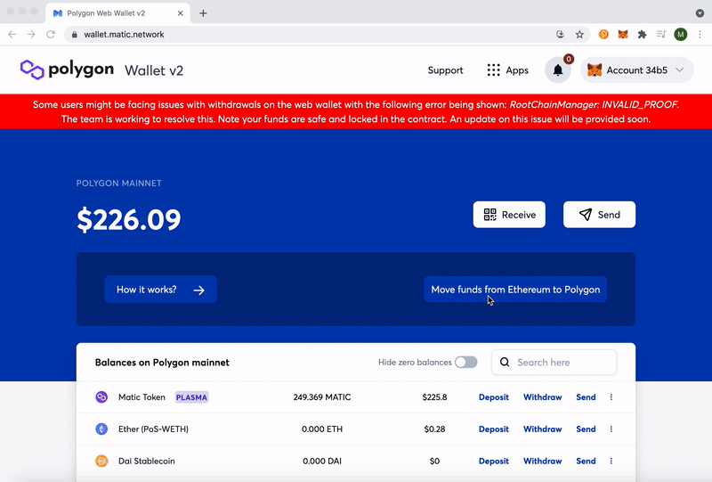
Task: Open the media control icon
Action: (661, 34)
